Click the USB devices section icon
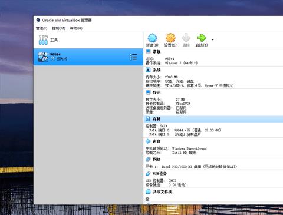Image resolution: width=283 pixels, height=215 pixels. point(148,173)
